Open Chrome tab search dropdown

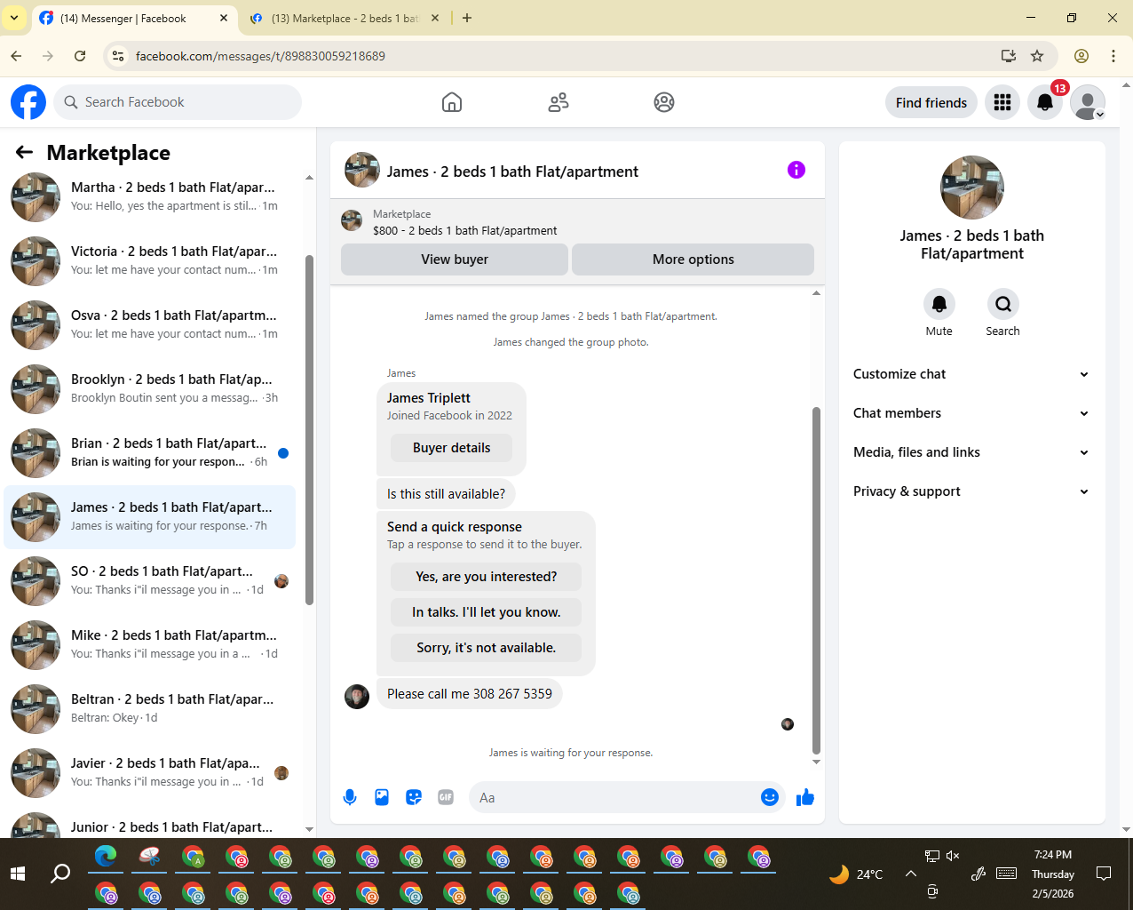(x=14, y=18)
